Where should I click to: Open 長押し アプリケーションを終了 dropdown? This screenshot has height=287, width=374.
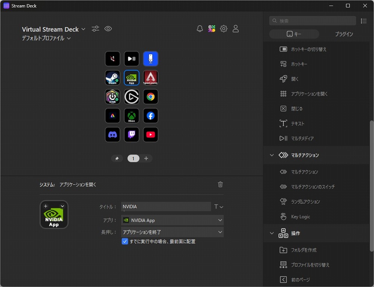pos(172,232)
